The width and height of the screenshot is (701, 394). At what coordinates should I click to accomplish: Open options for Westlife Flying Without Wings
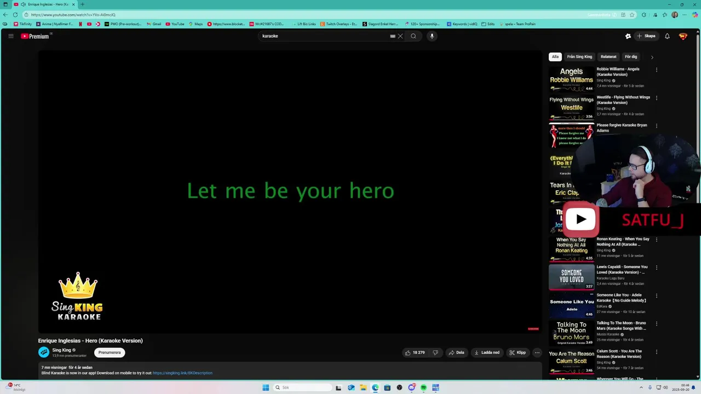tap(656, 98)
